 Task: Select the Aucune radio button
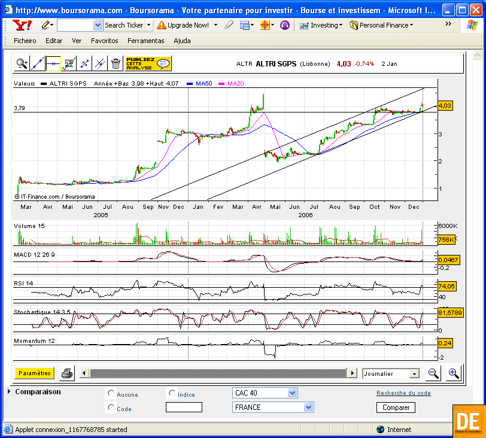click(x=111, y=393)
